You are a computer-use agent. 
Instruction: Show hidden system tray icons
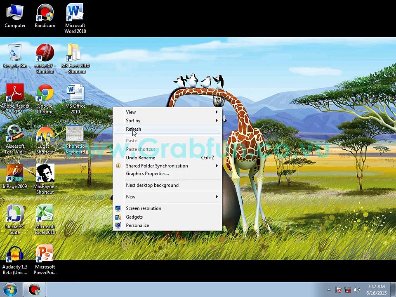[x=329, y=290]
